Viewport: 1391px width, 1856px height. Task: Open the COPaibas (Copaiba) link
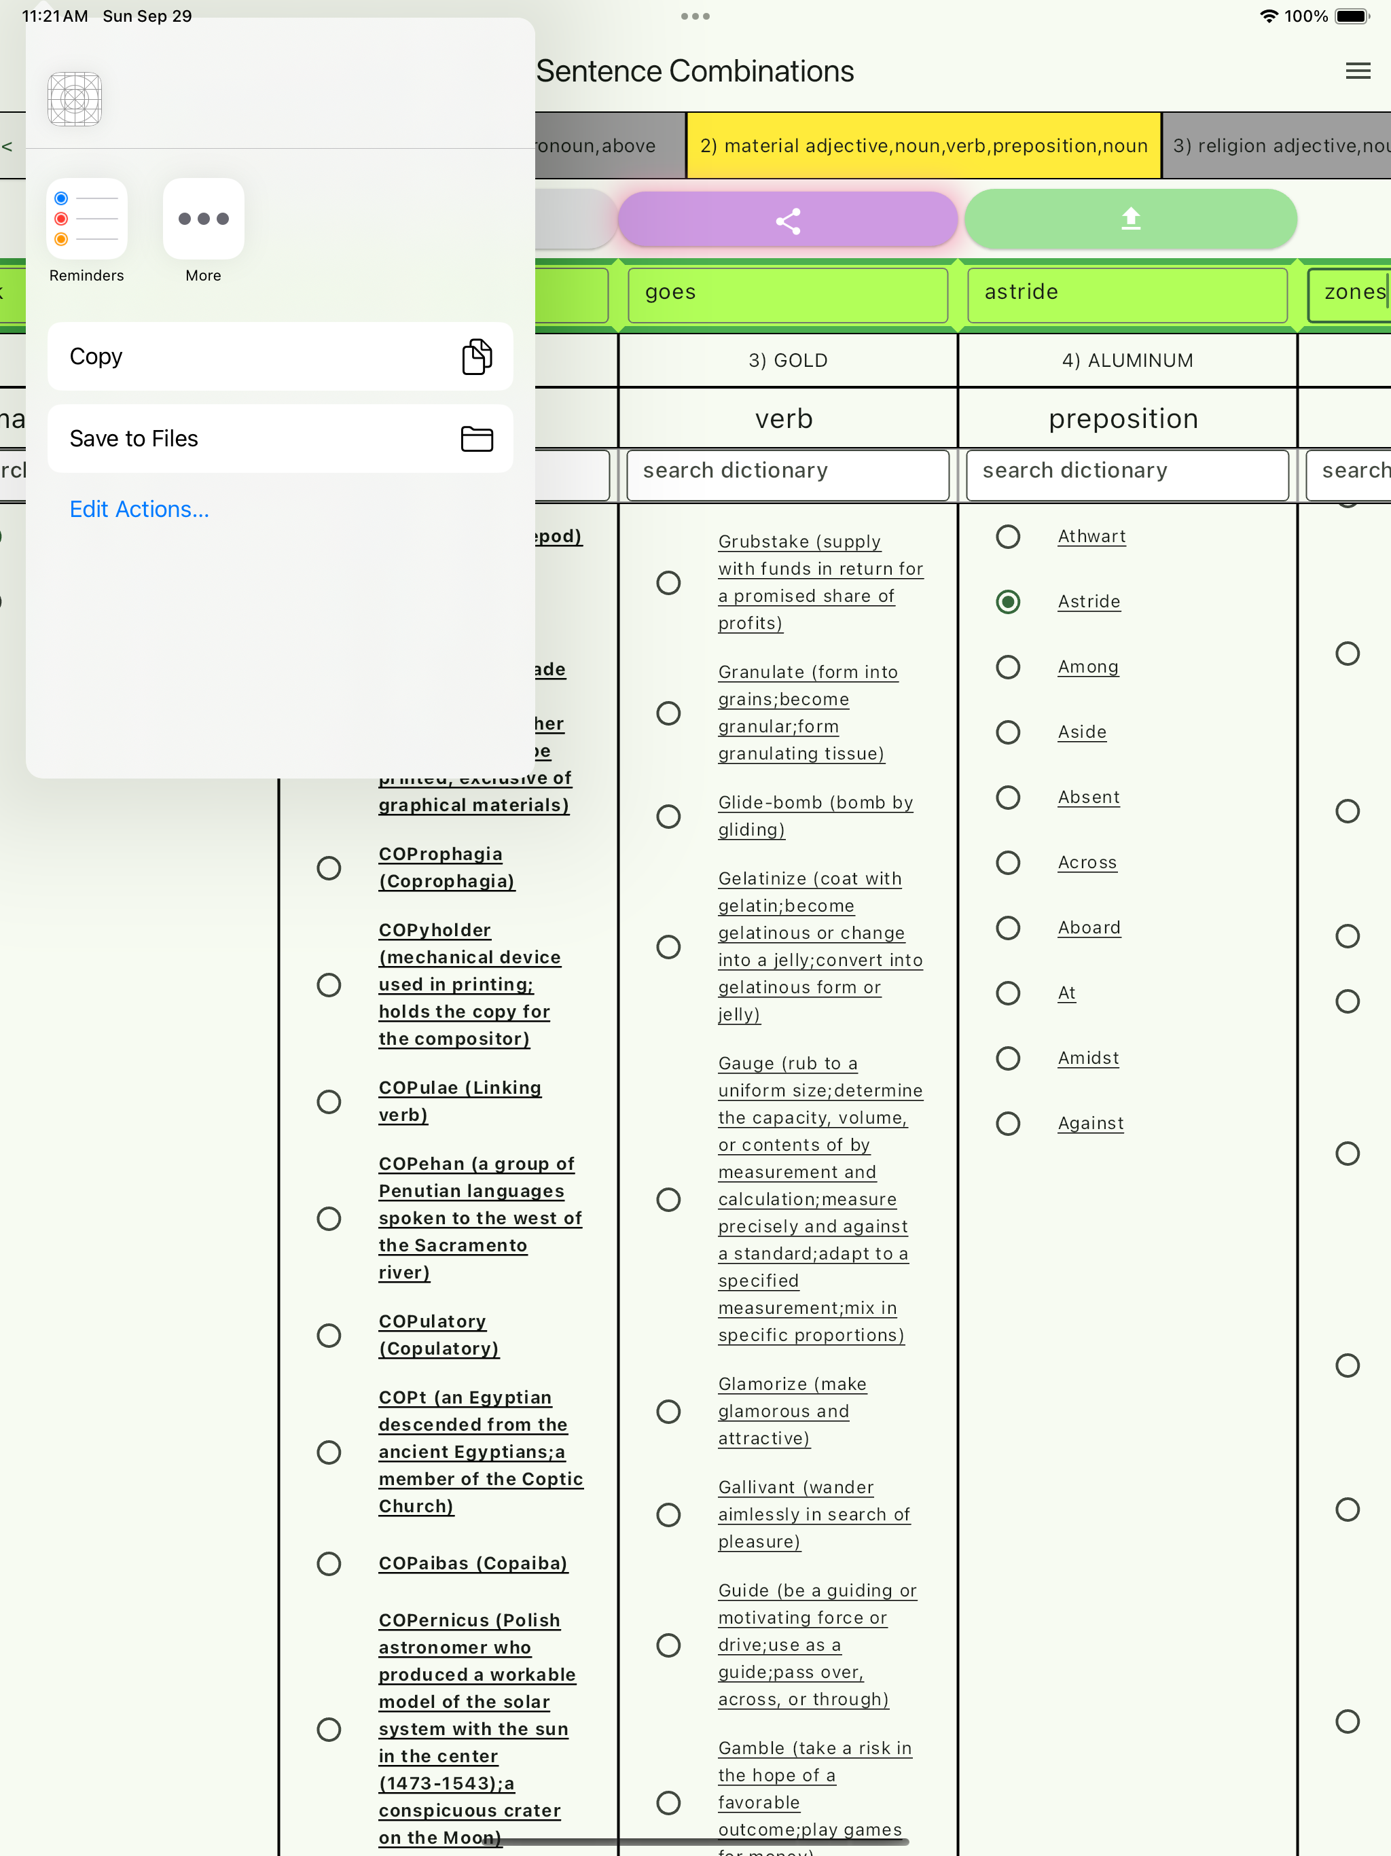coord(473,1563)
